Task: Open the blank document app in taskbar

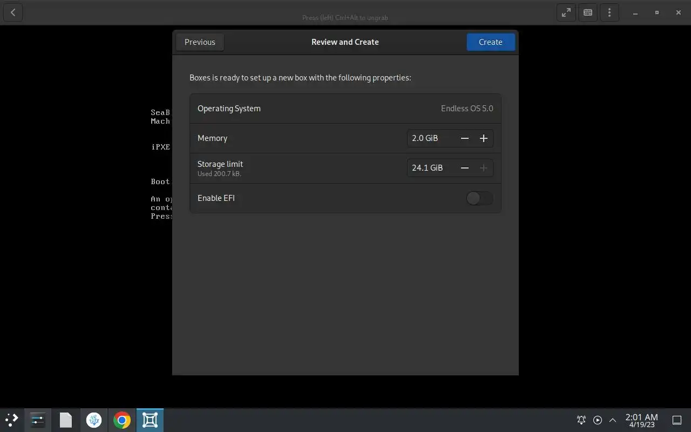Action: pyautogui.click(x=66, y=420)
